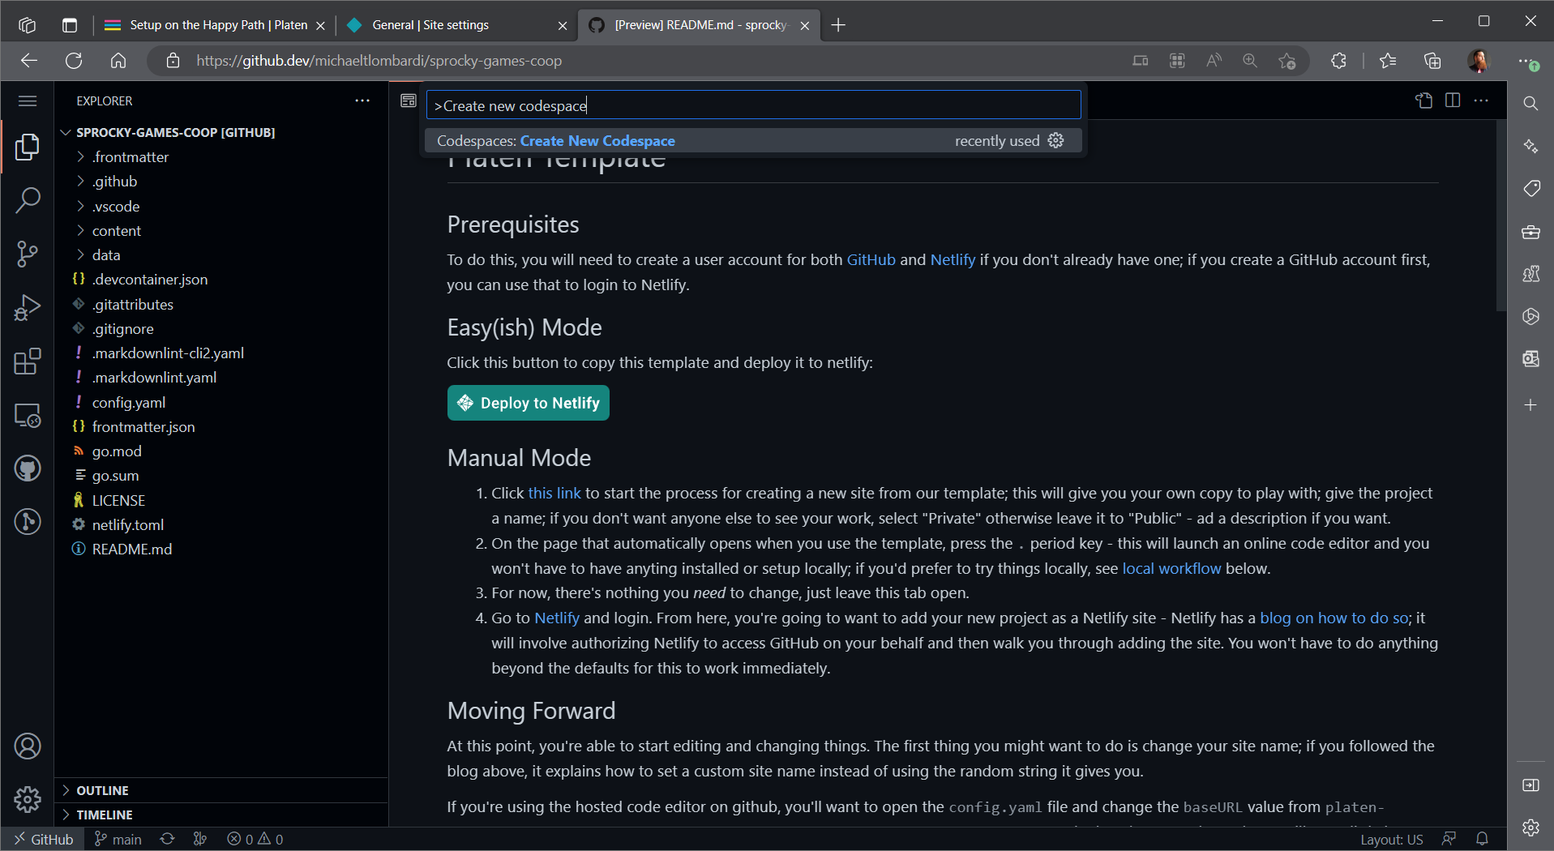1554x851 pixels.
Task: Select Codespaces: Create New Codespace command
Action: (597, 141)
